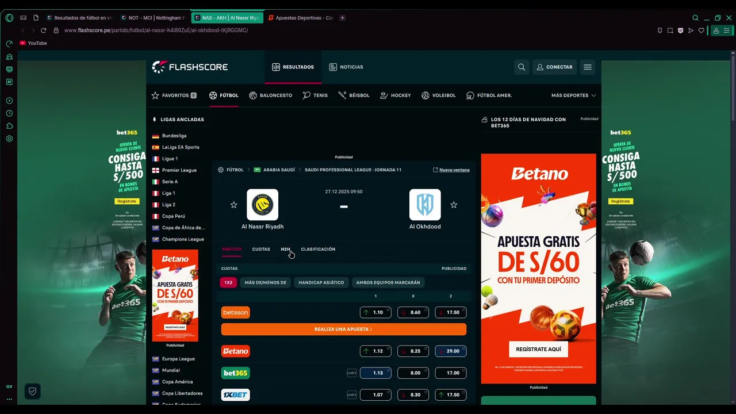
Task: Select Ambos Equipos Marcarán odds filter
Action: click(x=388, y=282)
